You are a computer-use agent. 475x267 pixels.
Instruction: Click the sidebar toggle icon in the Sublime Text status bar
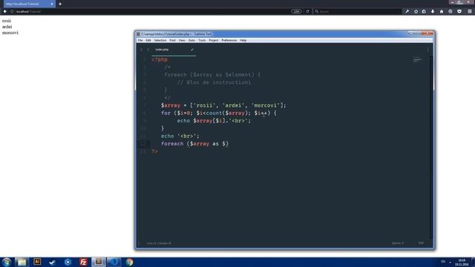click(x=139, y=243)
